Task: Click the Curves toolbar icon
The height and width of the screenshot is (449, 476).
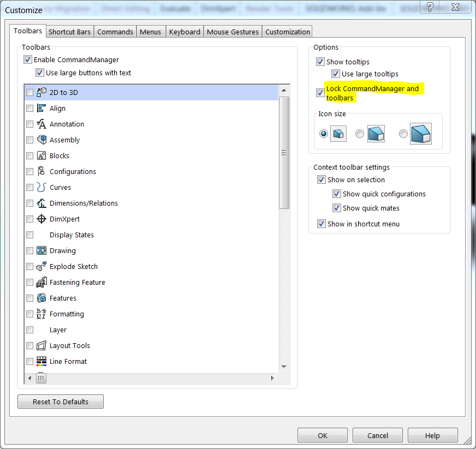Action: click(x=41, y=187)
